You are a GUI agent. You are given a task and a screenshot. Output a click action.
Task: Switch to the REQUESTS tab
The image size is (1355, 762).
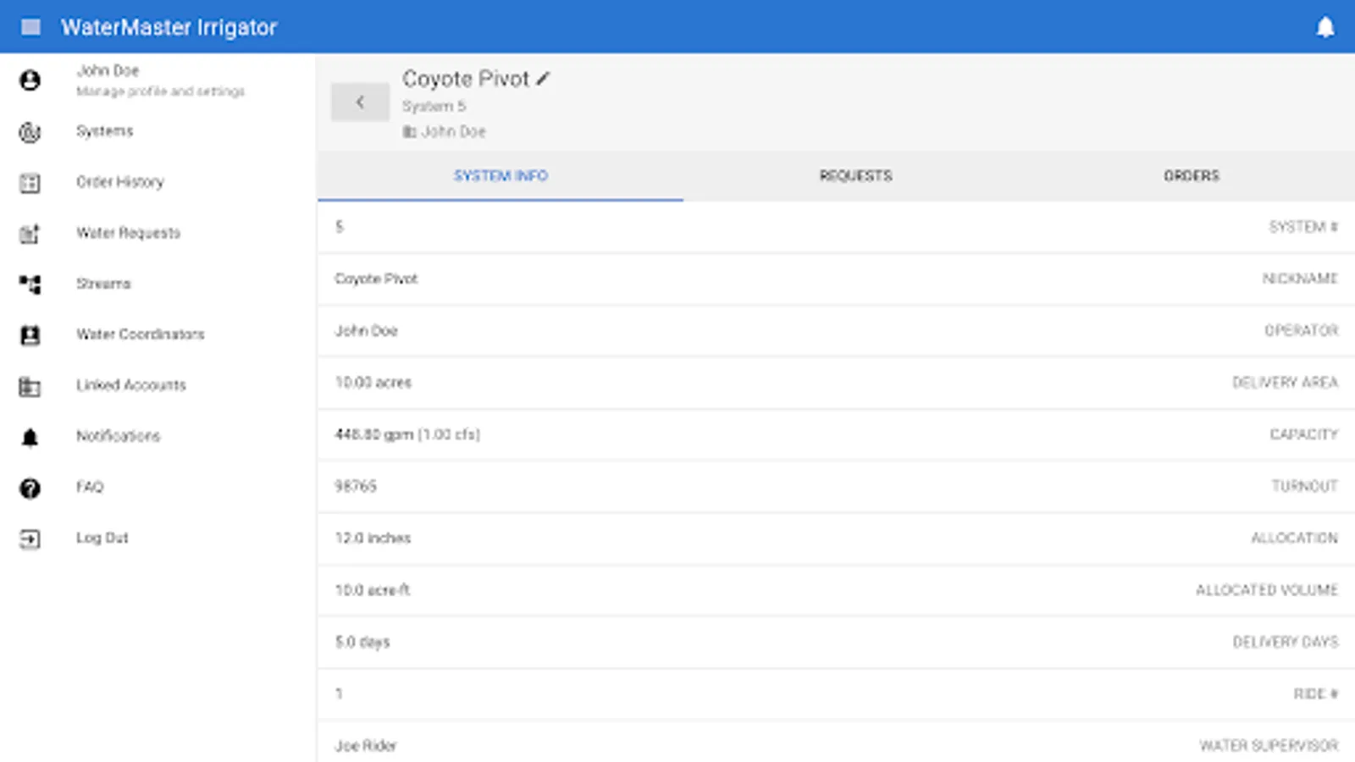point(854,176)
